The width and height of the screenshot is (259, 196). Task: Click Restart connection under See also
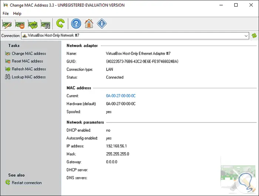click(x=27, y=183)
